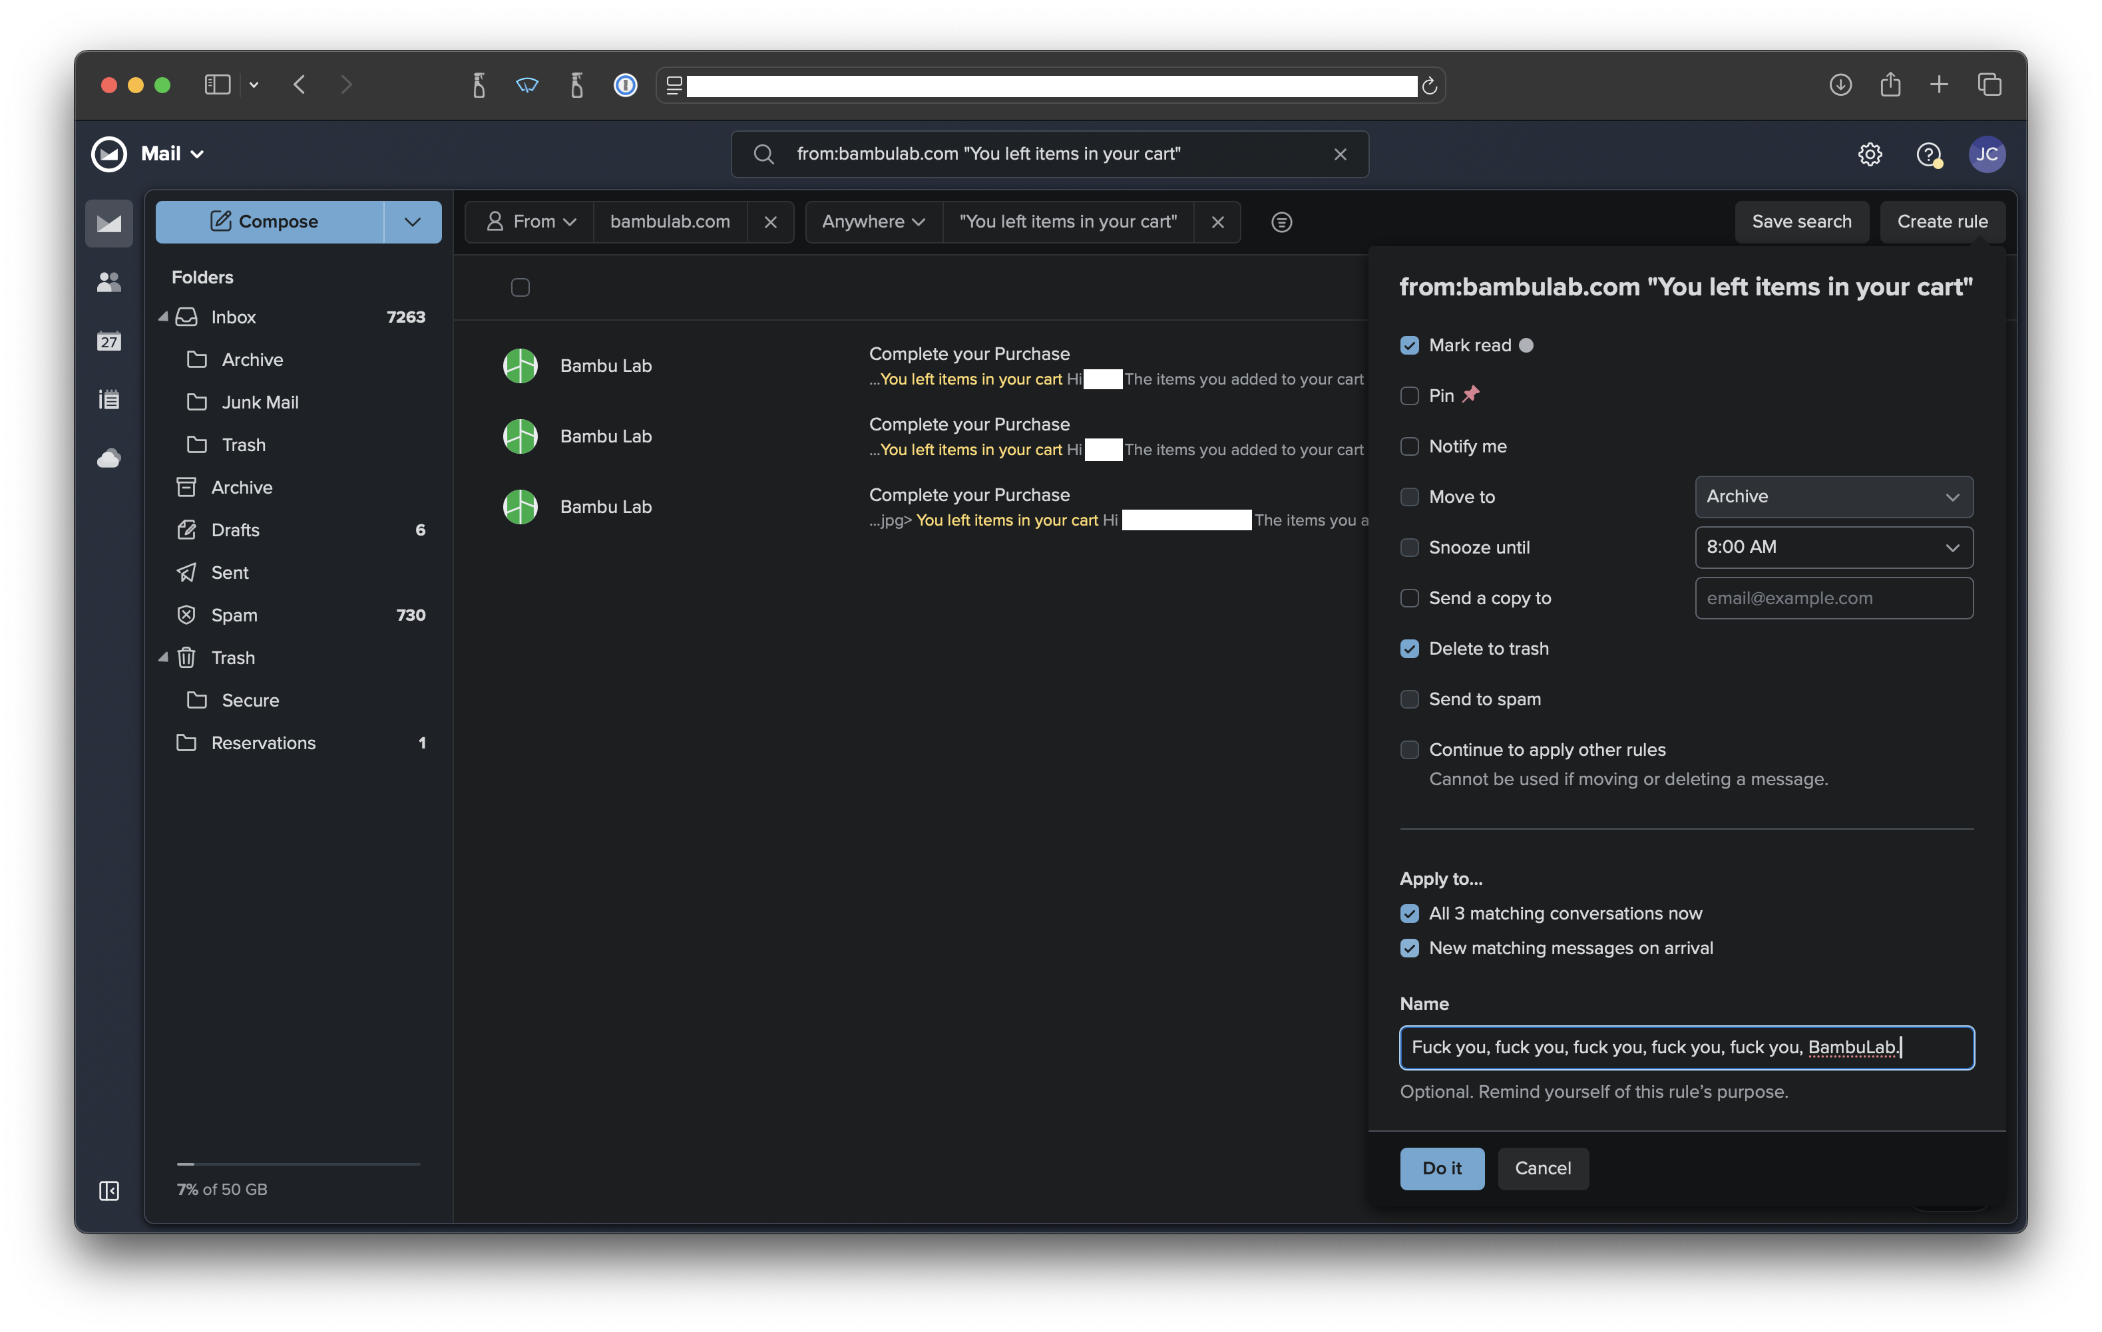Collapse the Inbox folder tree

coord(162,317)
